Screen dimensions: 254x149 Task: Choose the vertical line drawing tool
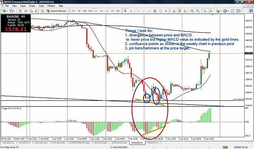[x=138, y=11]
